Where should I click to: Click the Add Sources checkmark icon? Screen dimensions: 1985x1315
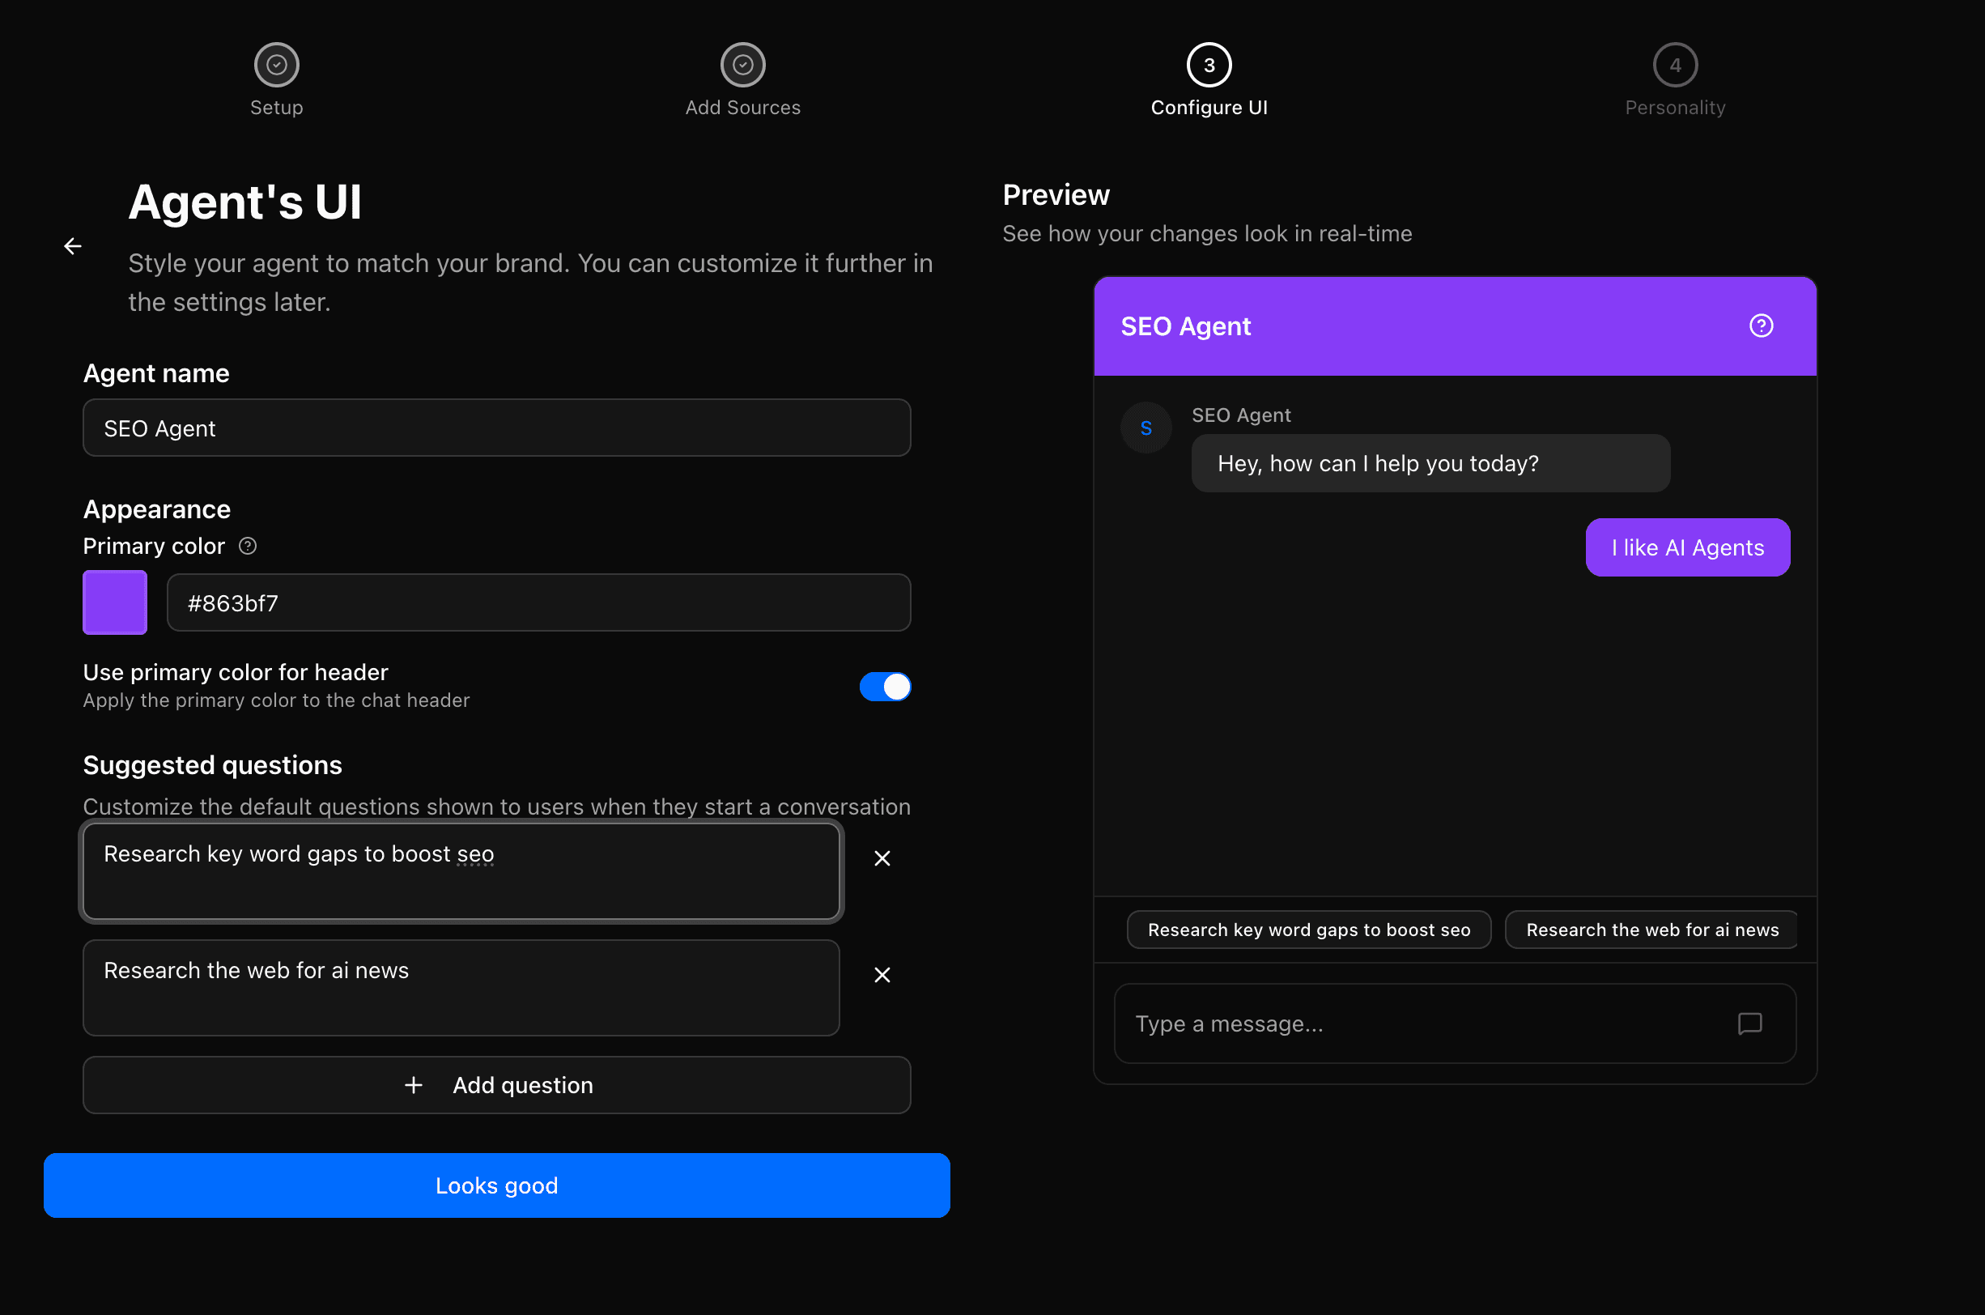click(742, 65)
